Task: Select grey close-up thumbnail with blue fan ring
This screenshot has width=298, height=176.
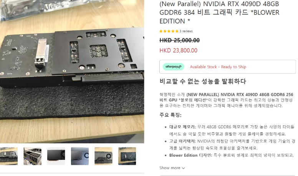Action: pyautogui.click(x=79, y=156)
